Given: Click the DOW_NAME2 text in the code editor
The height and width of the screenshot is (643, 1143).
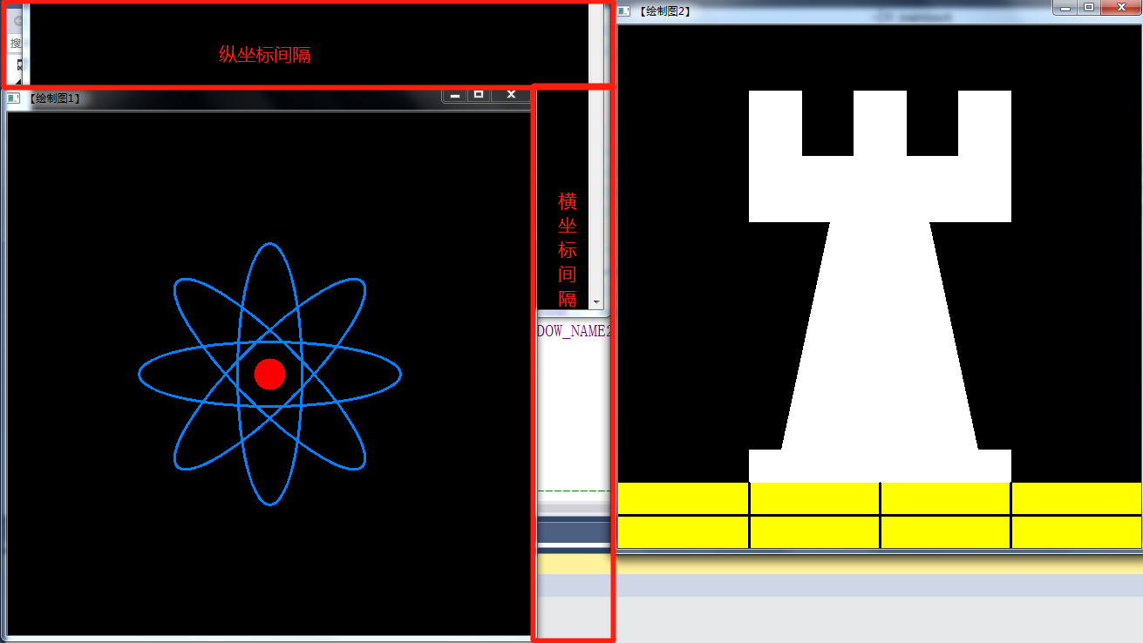Looking at the screenshot, I should pyautogui.click(x=571, y=330).
